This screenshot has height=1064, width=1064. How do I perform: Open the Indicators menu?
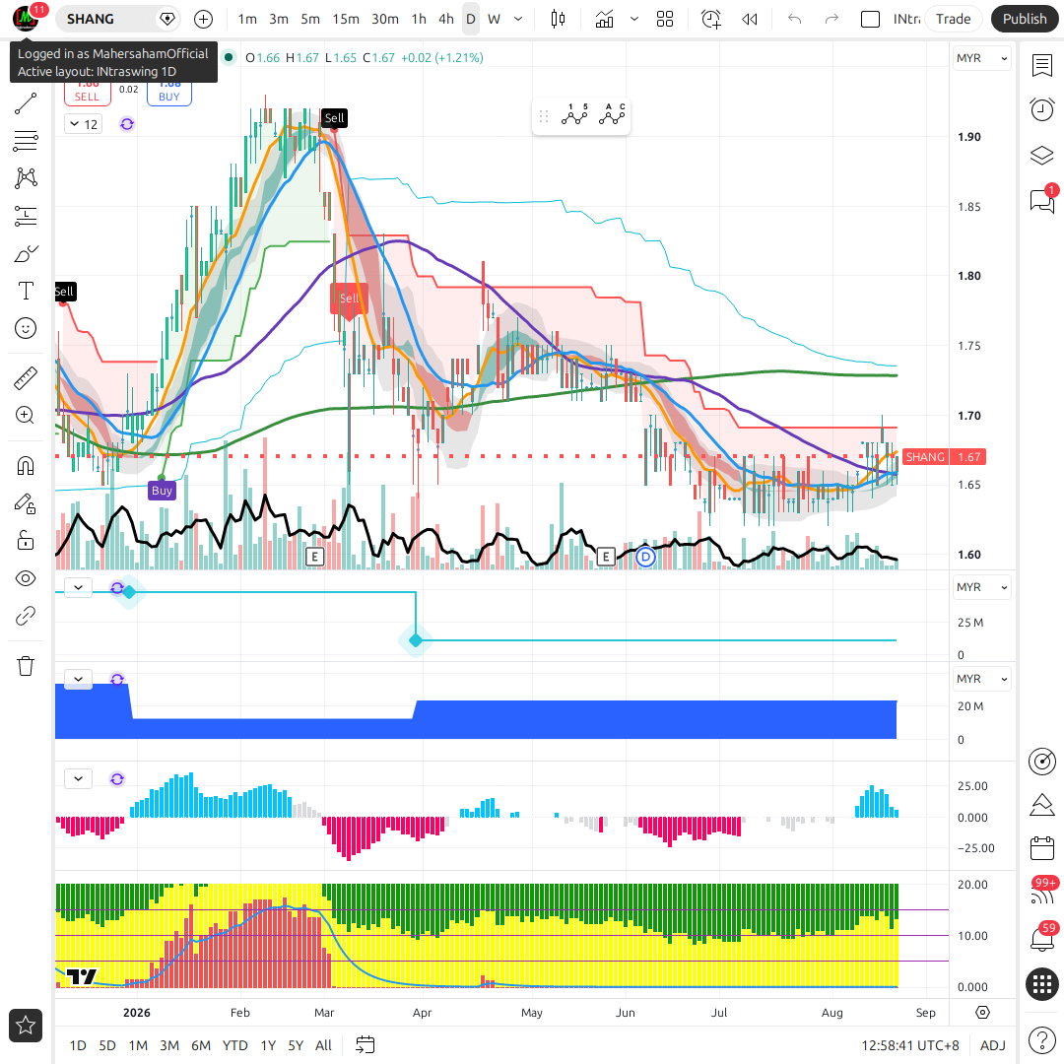[604, 19]
